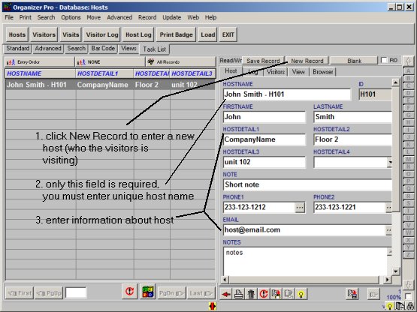The height and width of the screenshot is (312, 417).
Task: Click horizontal scrollbar right arrow in form
Action: 387,280
